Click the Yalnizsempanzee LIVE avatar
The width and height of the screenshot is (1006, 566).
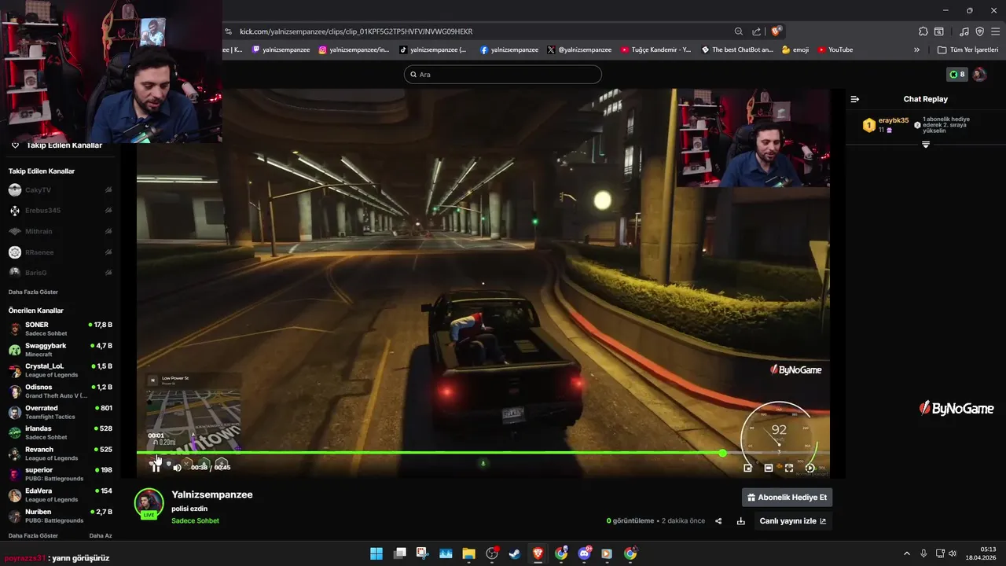coord(149,504)
